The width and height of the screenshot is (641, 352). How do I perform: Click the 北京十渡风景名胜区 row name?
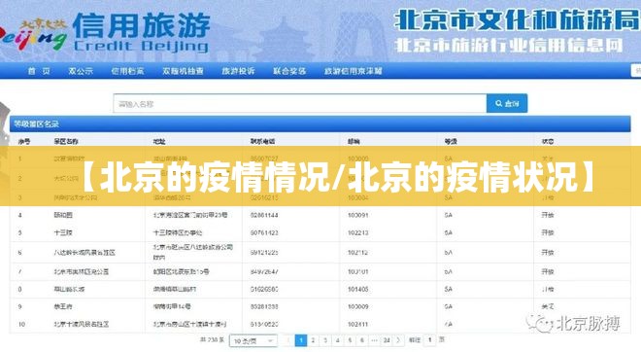coord(82,324)
